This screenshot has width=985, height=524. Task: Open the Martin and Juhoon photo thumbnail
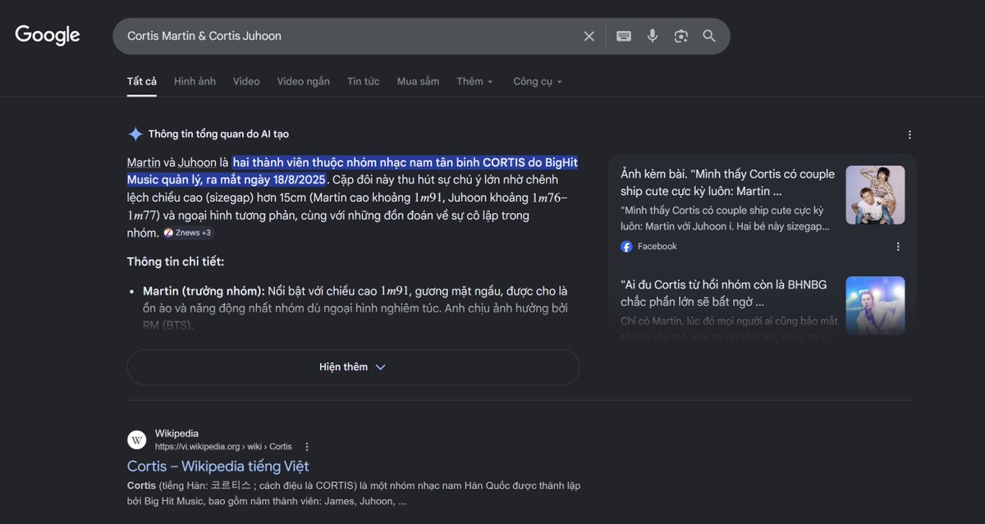[x=875, y=195]
